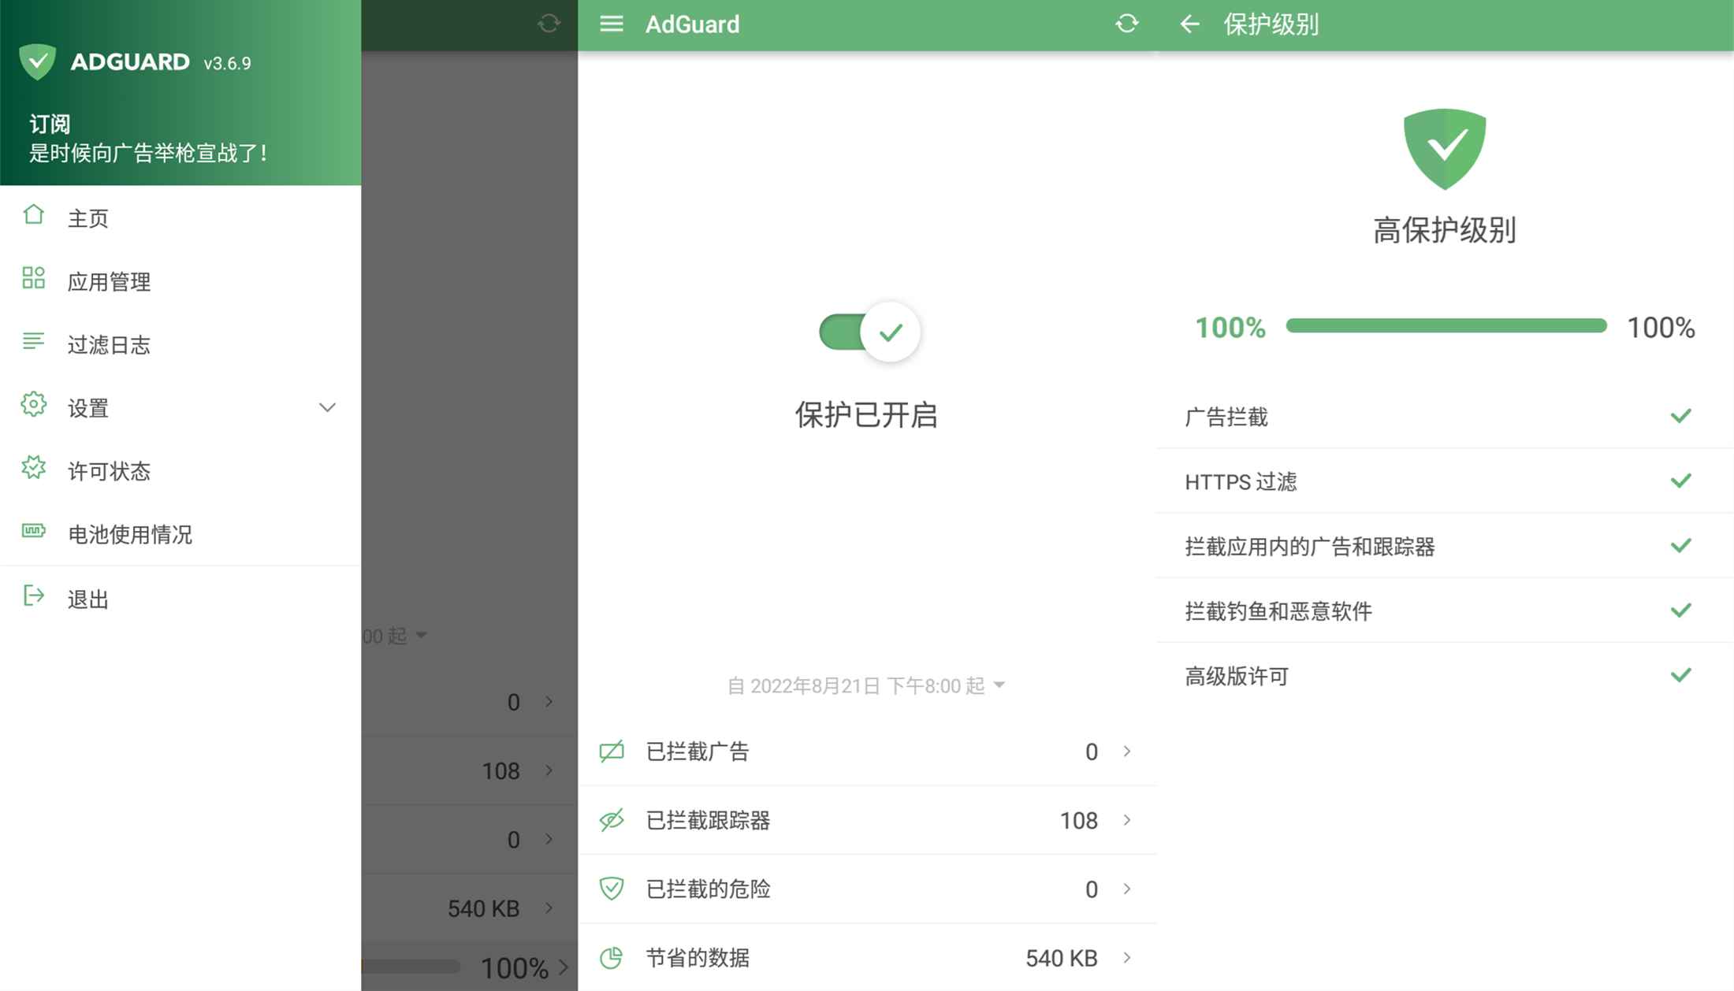Click the protection level progress bar
Image resolution: width=1734 pixels, height=991 pixels.
1446,325
